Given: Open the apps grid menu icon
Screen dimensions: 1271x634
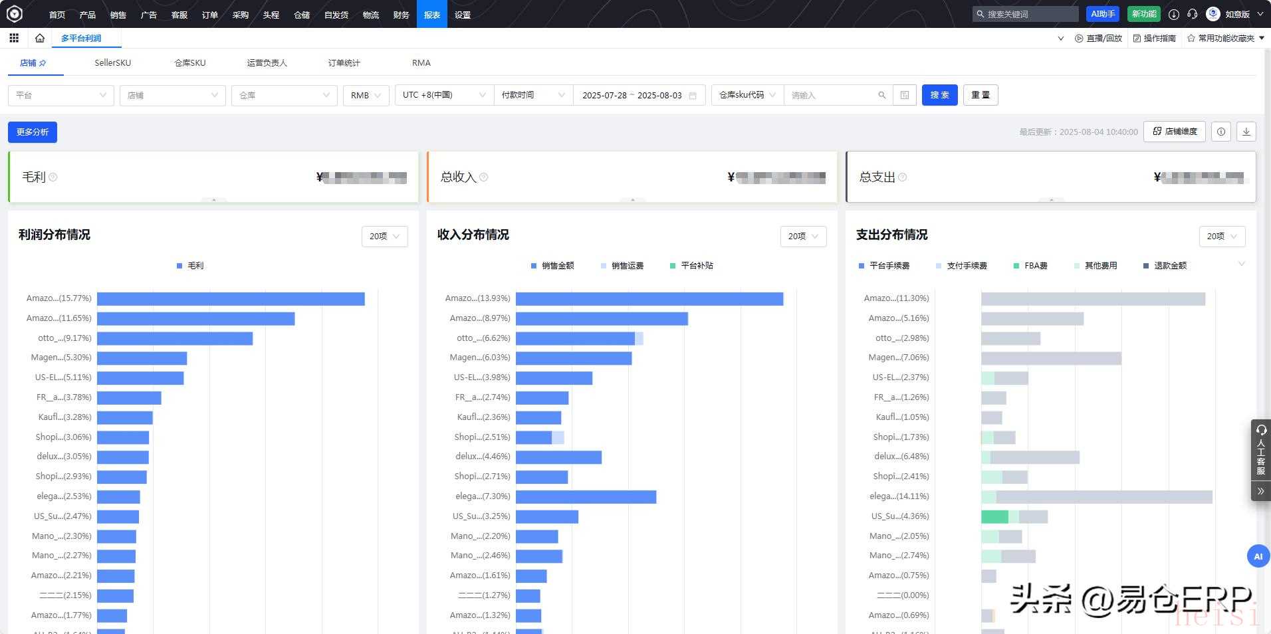Looking at the screenshot, I should pyautogui.click(x=14, y=38).
